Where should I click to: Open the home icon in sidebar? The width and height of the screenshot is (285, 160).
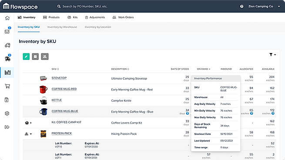point(7,18)
